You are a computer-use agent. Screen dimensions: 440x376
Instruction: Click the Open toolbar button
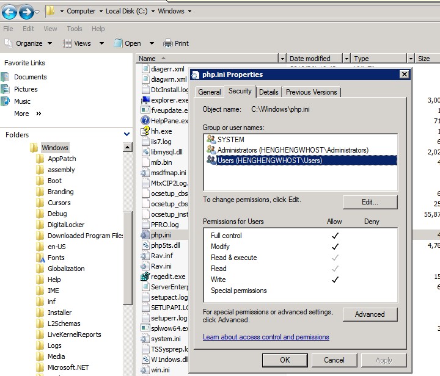127,43
